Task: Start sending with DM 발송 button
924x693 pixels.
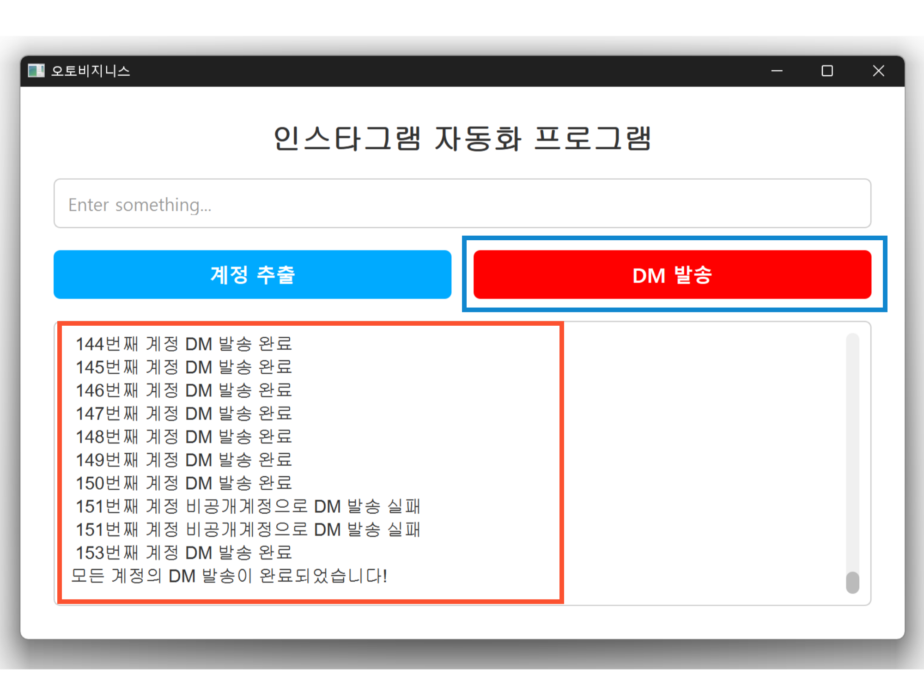Action: click(x=672, y=274)
